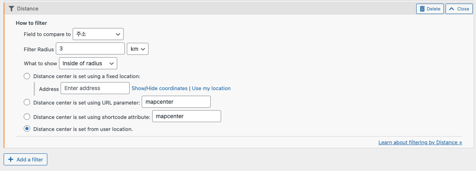Viewport: 476px width, 171px height.
Task: Select shortcode attribute distance center option
Action: pyautogui.click(x=27, y=117)
